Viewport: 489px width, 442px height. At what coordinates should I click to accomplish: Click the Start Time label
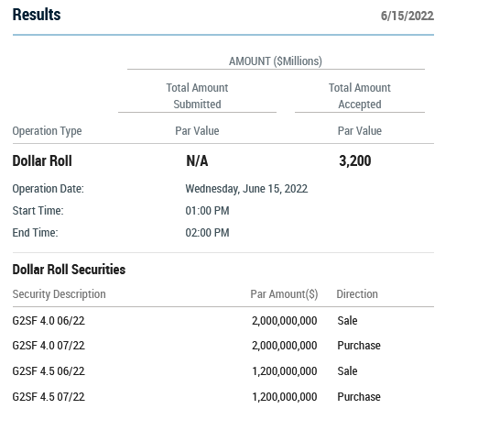click(38, 211)
